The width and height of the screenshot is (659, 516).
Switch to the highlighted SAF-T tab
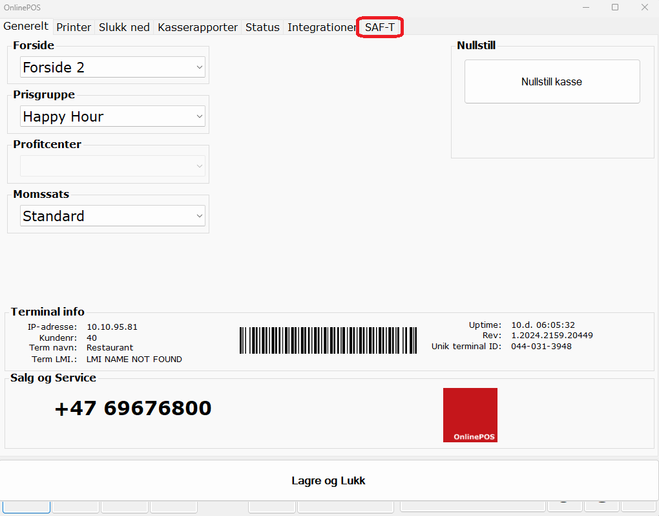[380, 27]
